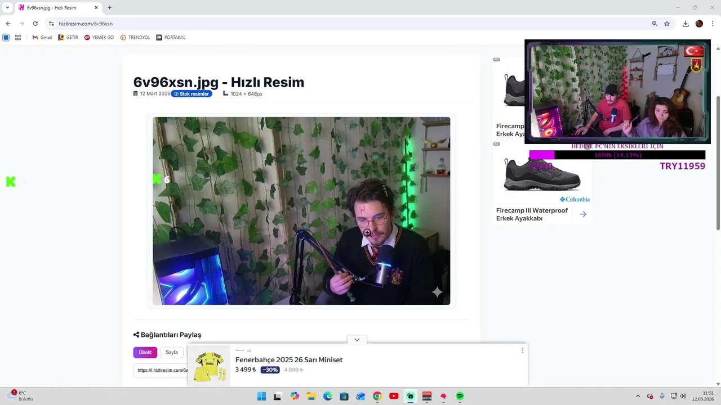Open the tab search dropdown

pyautogui.click(x=7, y=8)
